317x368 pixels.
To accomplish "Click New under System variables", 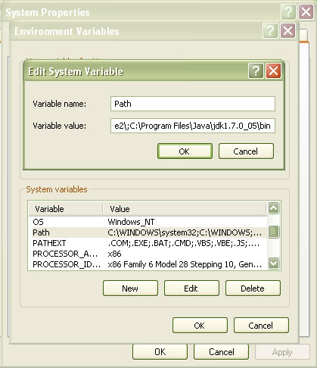I will pyautogui.click(x=130, y=288).
